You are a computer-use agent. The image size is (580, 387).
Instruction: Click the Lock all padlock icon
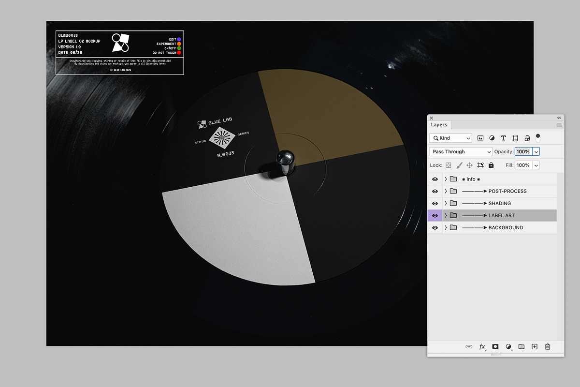tap(491, 165)
